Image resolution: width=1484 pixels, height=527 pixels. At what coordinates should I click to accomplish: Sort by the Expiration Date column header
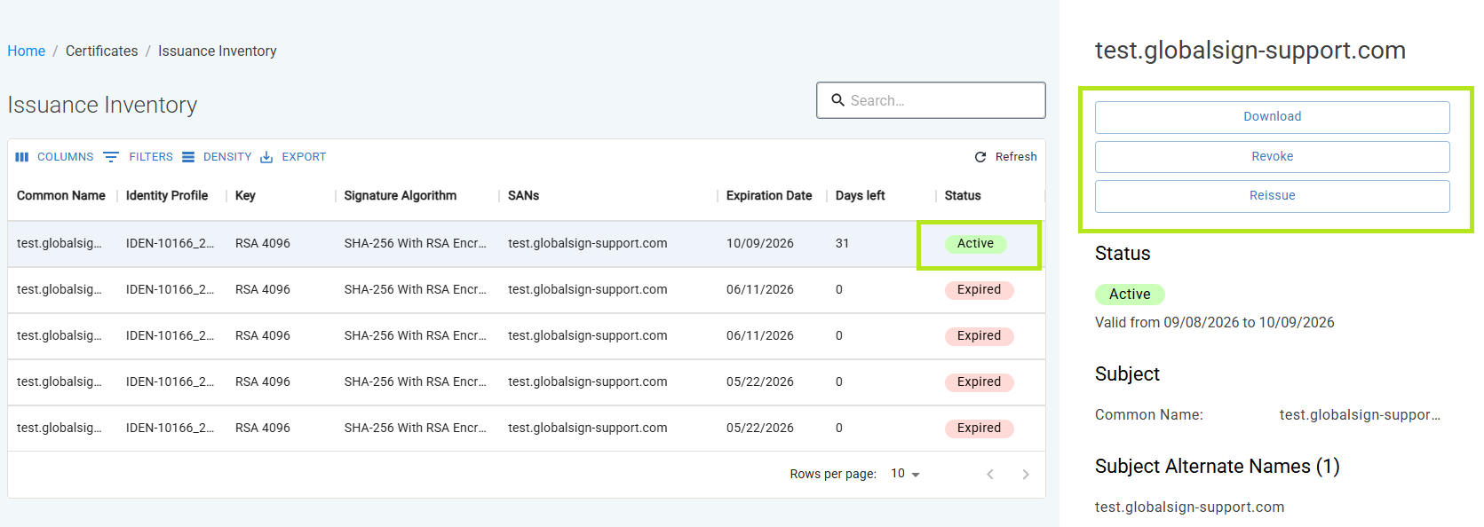pos(769,196)
